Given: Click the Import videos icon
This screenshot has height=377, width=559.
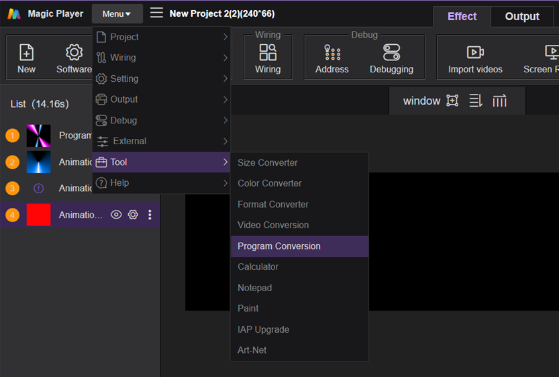Looking at the screenshot, I should [x=475, y=52].
